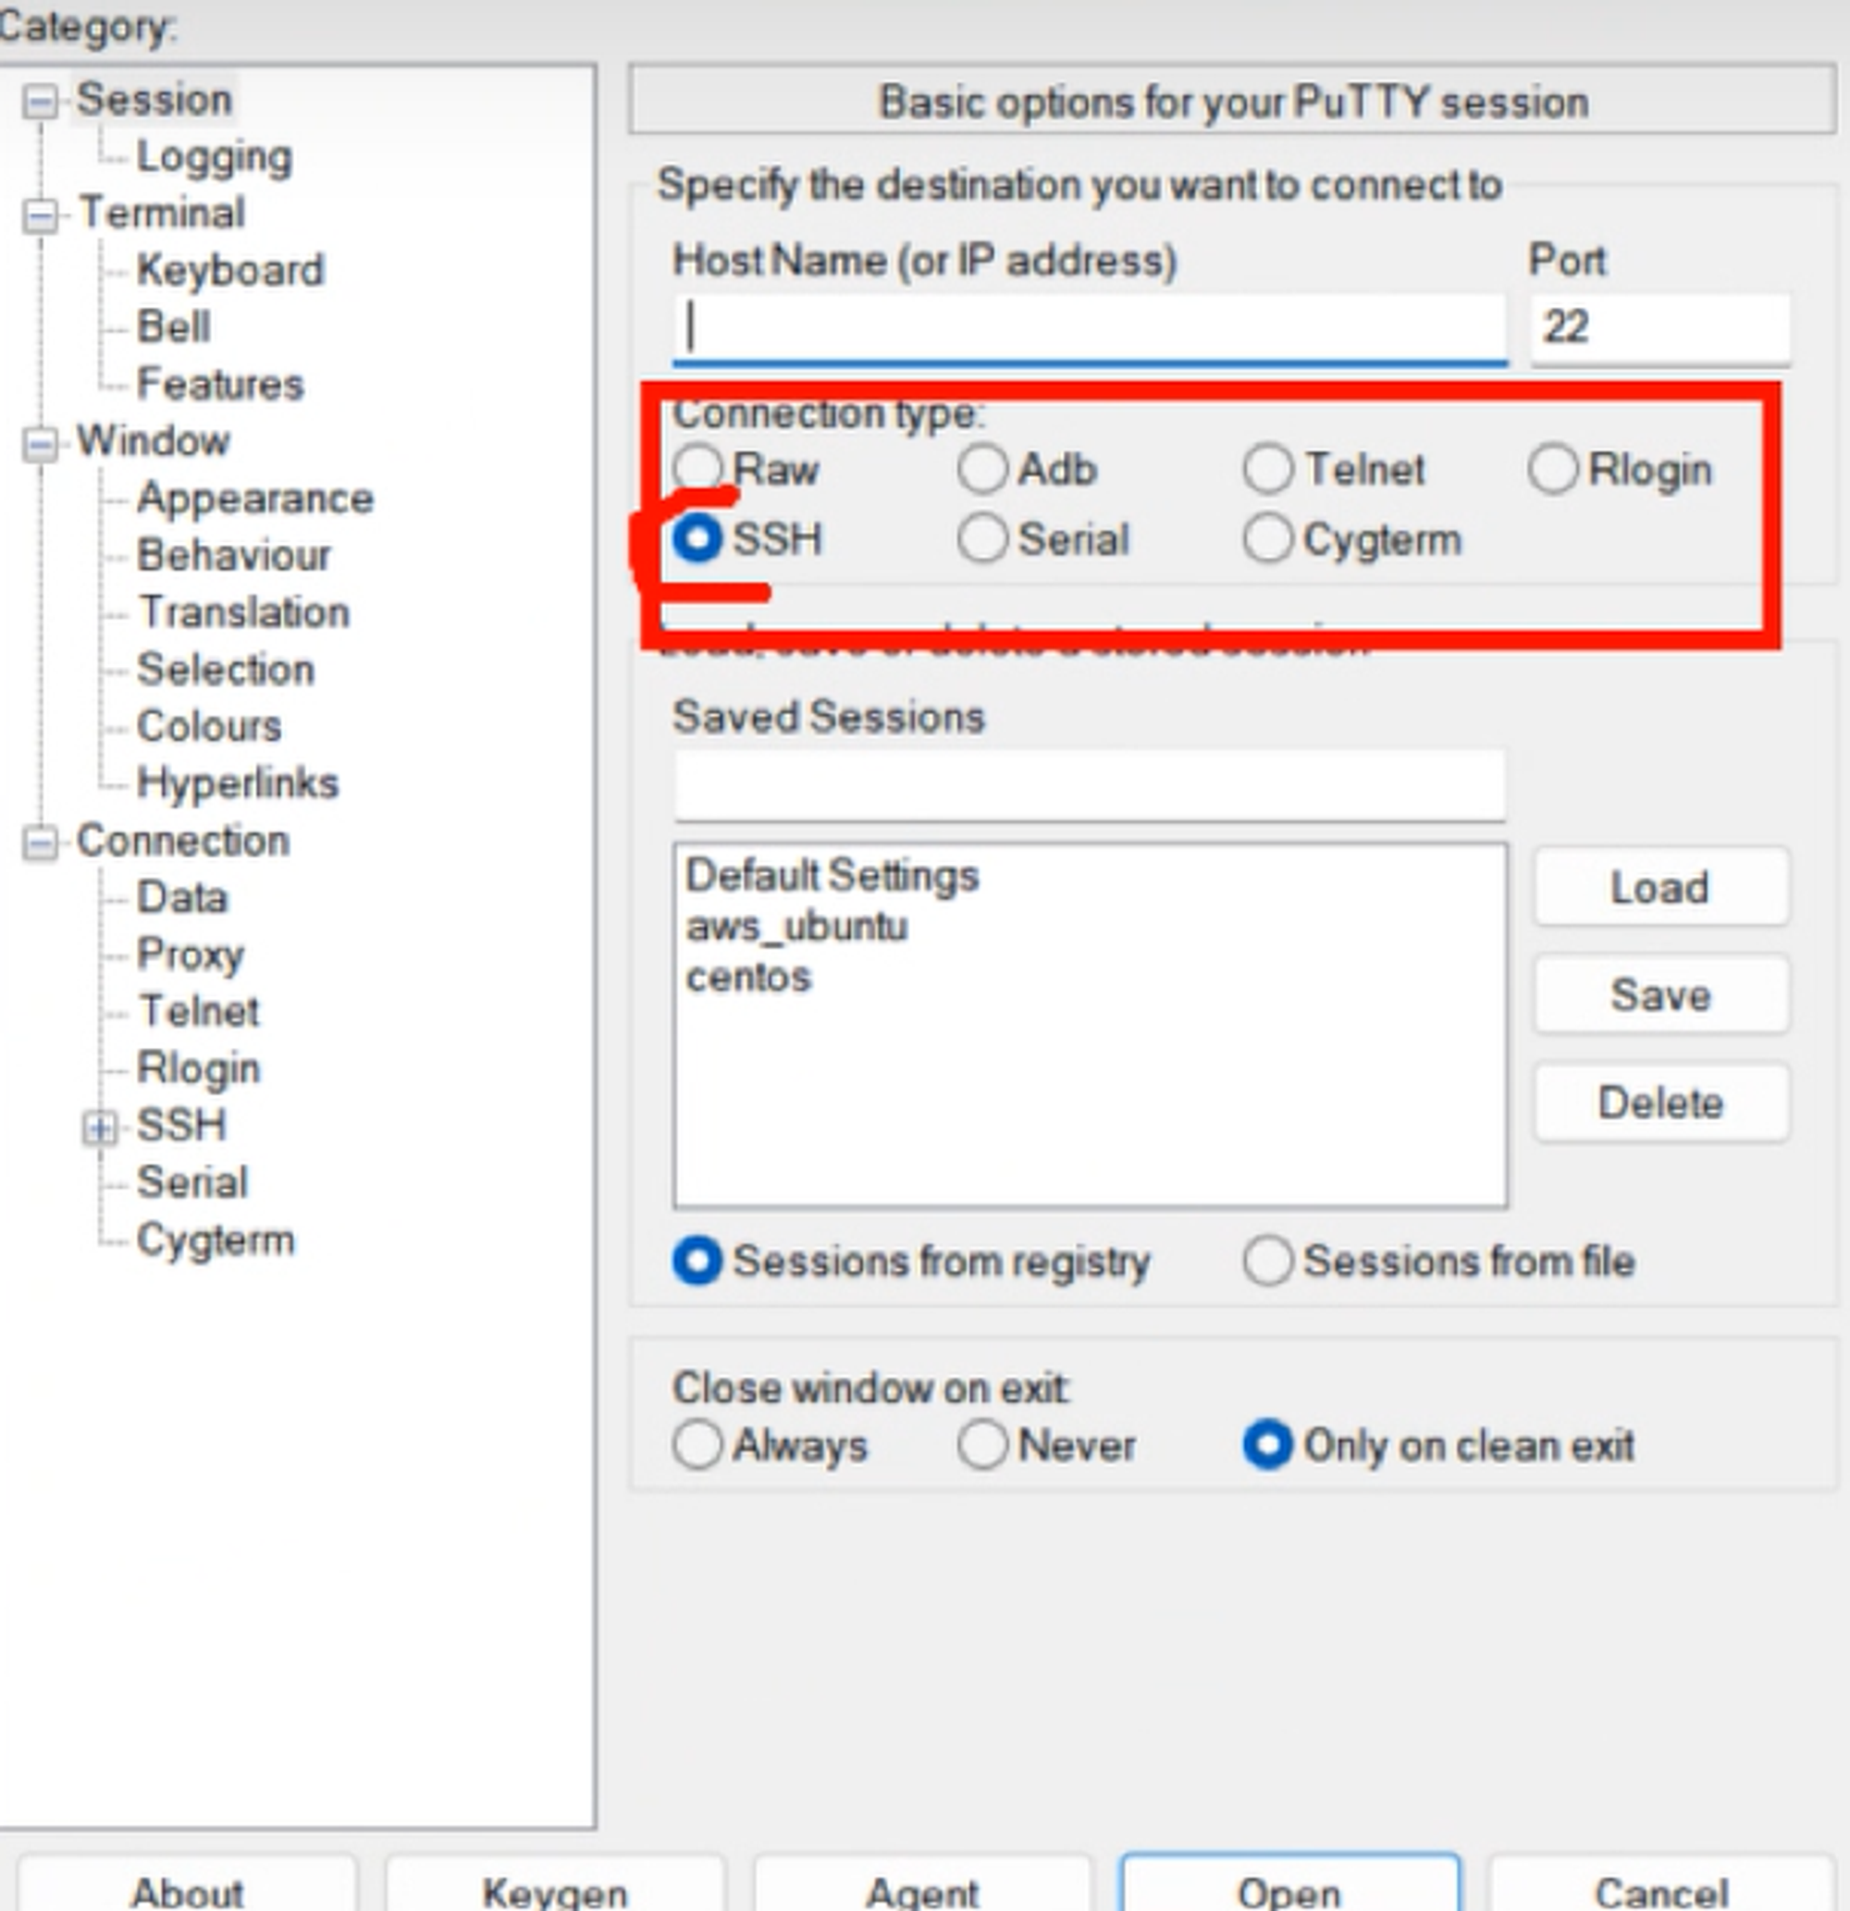Open the Logging settings category
Screen dimensions: 1850x1911
[214, 157]
